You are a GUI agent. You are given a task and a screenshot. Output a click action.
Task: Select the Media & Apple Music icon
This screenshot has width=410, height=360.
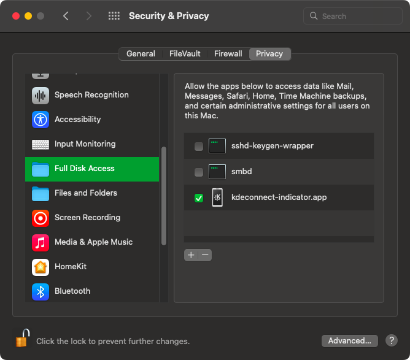tap(41, 242)
